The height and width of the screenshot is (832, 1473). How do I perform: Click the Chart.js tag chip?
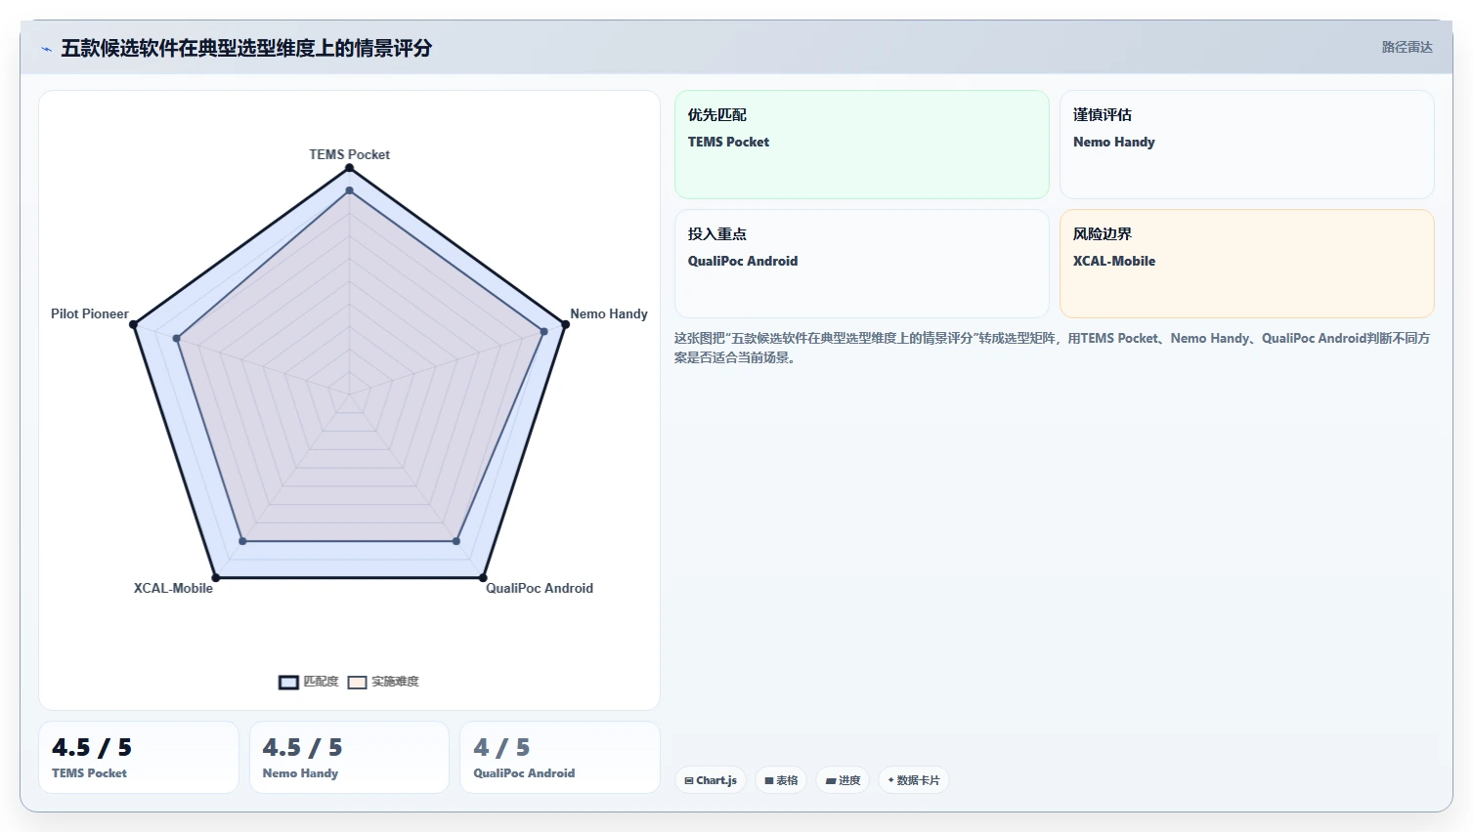coord(711,780)
